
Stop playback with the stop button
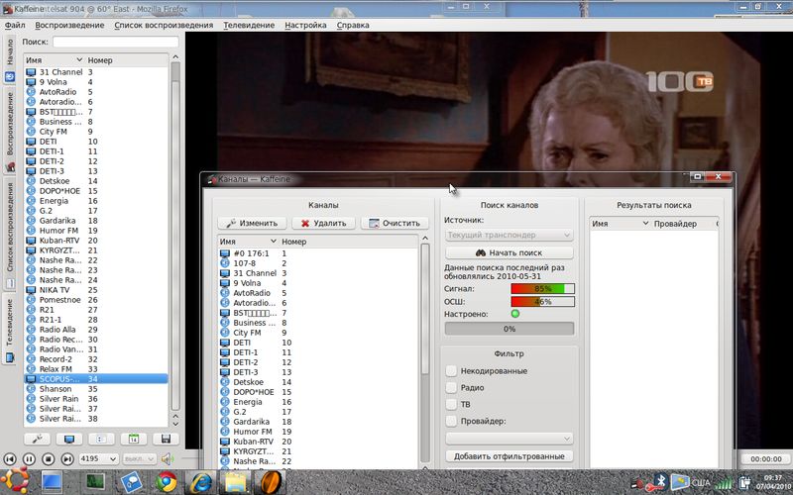[x=49, y=458]
